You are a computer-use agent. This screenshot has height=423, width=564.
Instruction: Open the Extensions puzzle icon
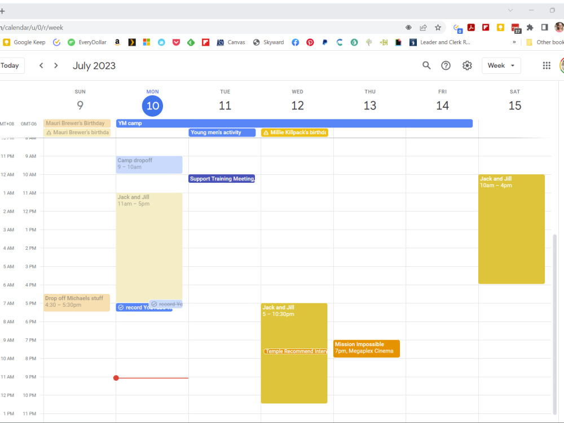pyautogui.click(x=530, y=27)
